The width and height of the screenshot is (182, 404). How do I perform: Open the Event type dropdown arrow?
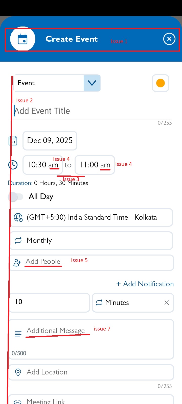tap(92, 83)
